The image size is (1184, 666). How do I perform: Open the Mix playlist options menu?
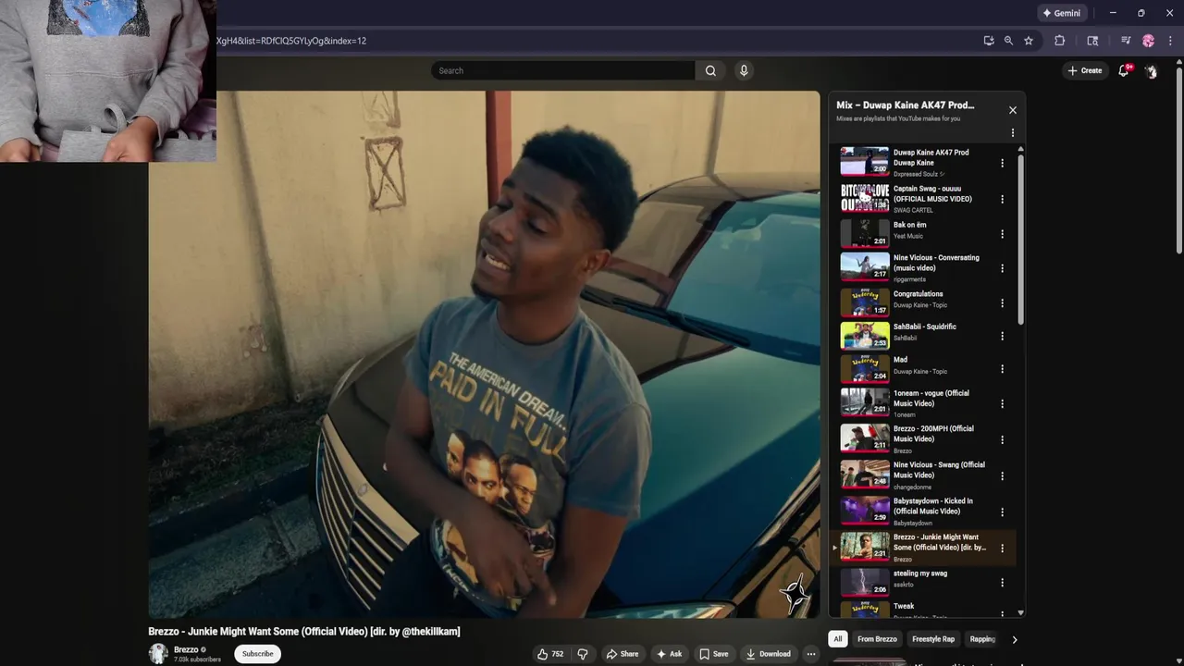1013,133
